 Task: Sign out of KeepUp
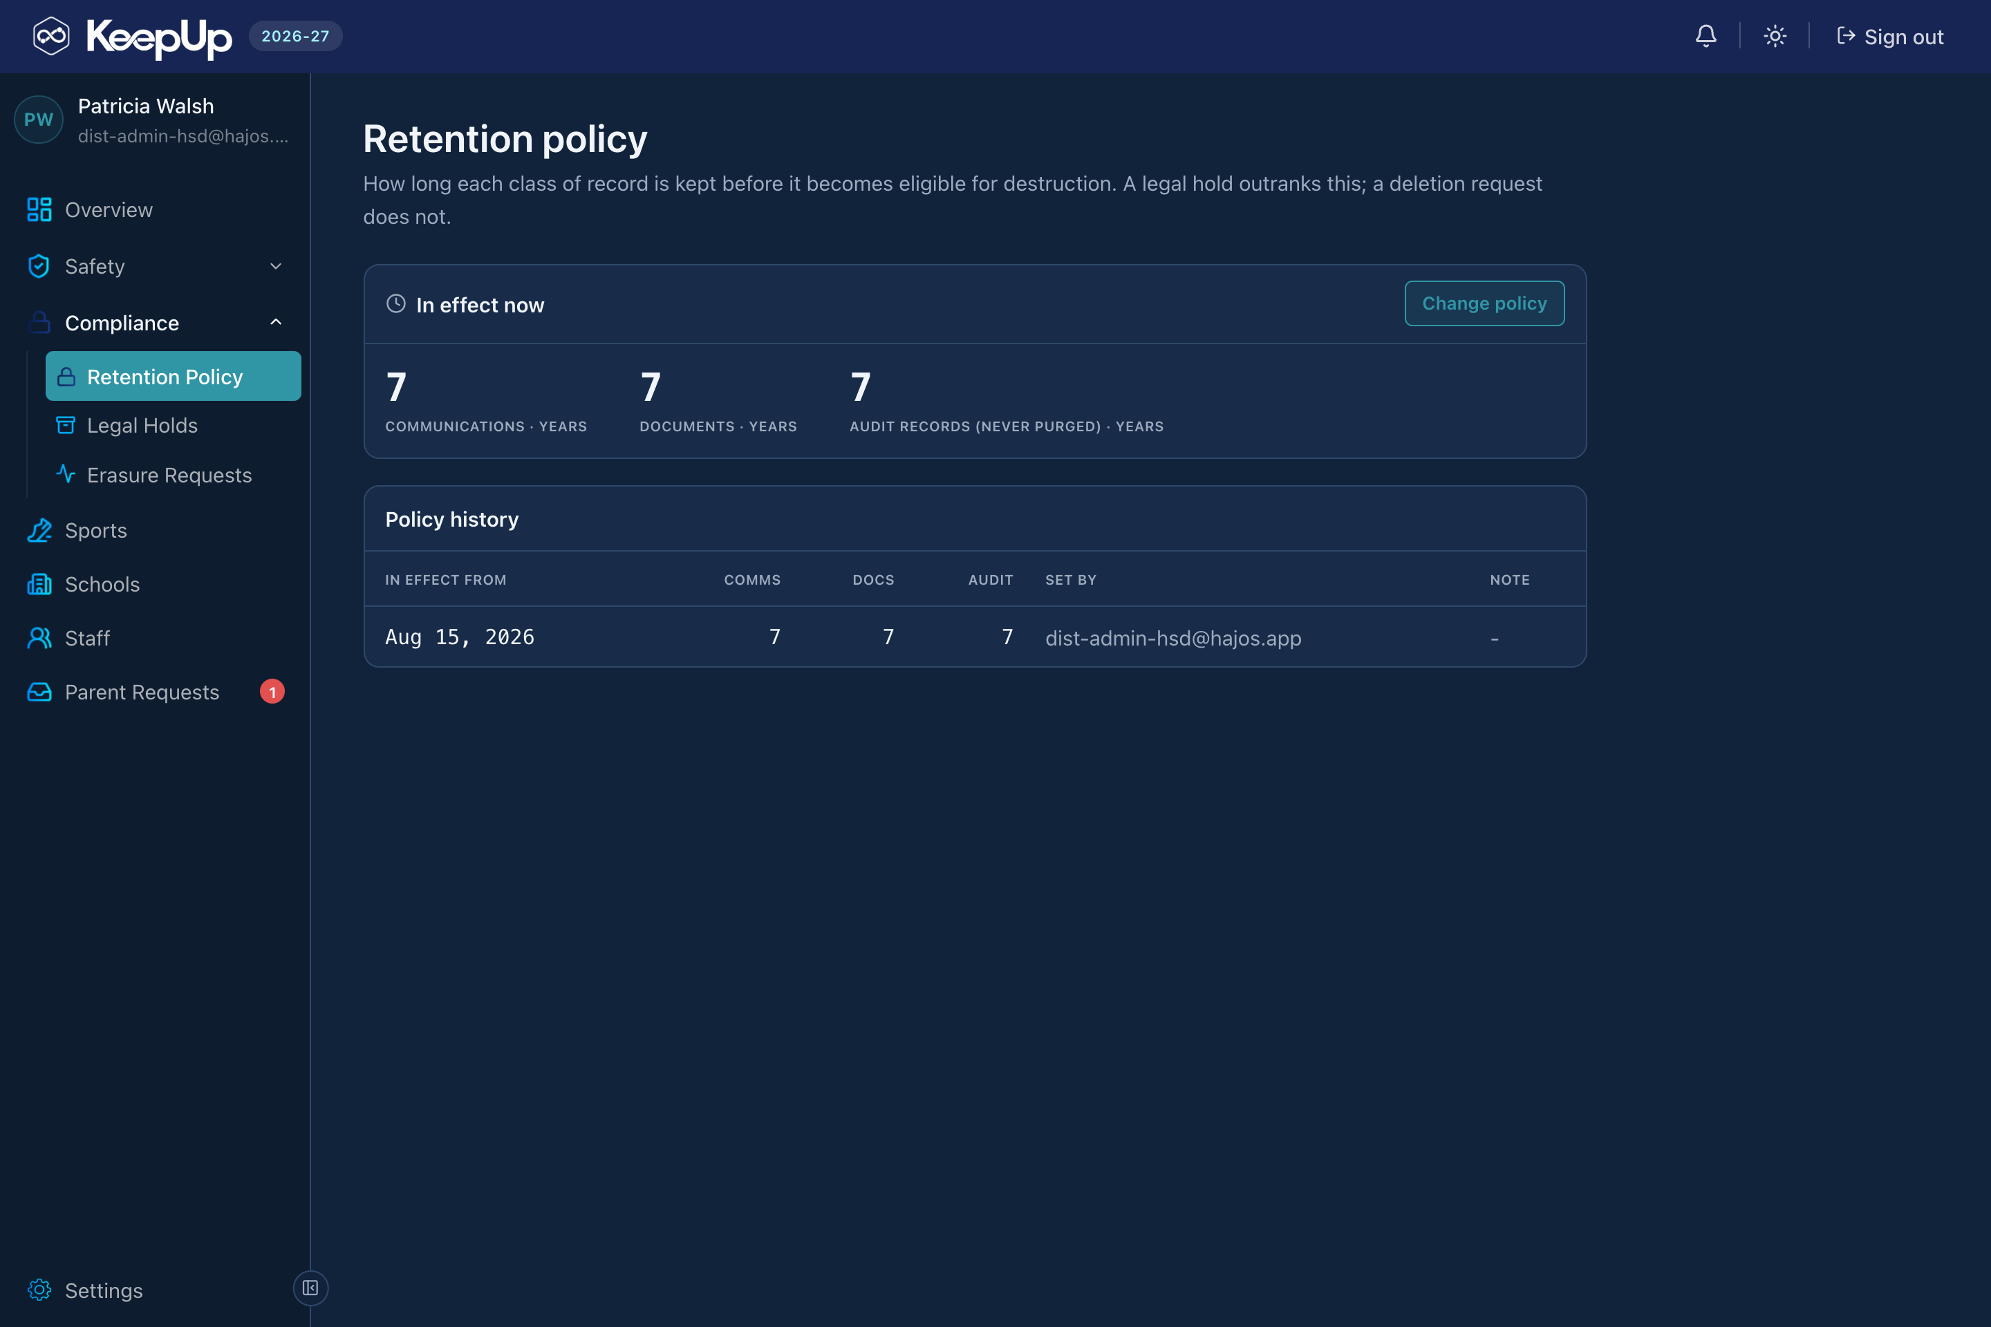(1890, 37)
